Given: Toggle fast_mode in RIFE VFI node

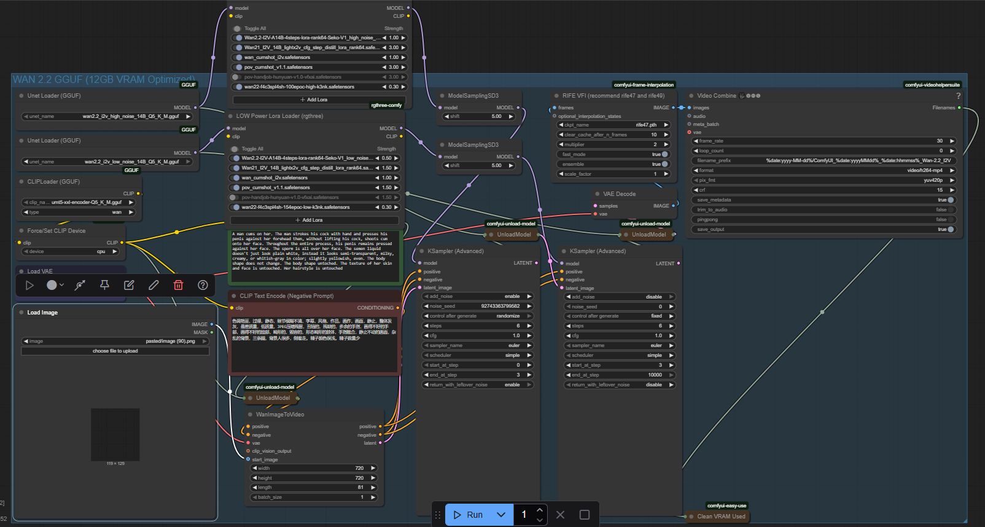Looking at the screenshot, I should (x=664, y=154).
